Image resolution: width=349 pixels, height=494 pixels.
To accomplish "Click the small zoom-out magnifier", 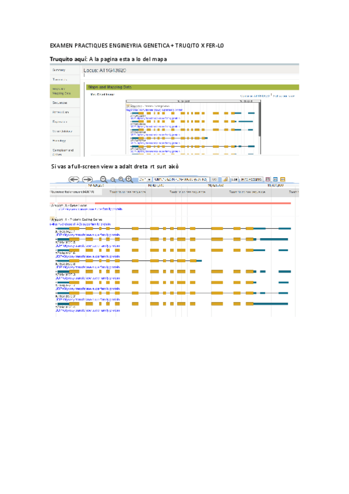I will pos(113,180).
